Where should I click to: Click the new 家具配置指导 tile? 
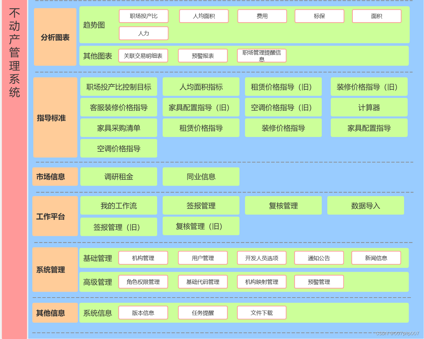369,128
